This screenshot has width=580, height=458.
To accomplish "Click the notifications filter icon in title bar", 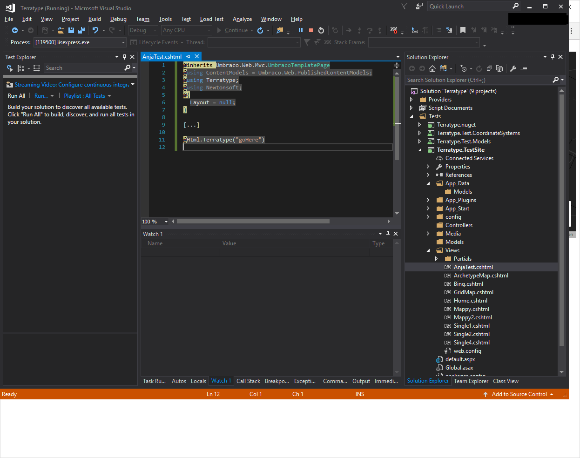I will point(404,6).
